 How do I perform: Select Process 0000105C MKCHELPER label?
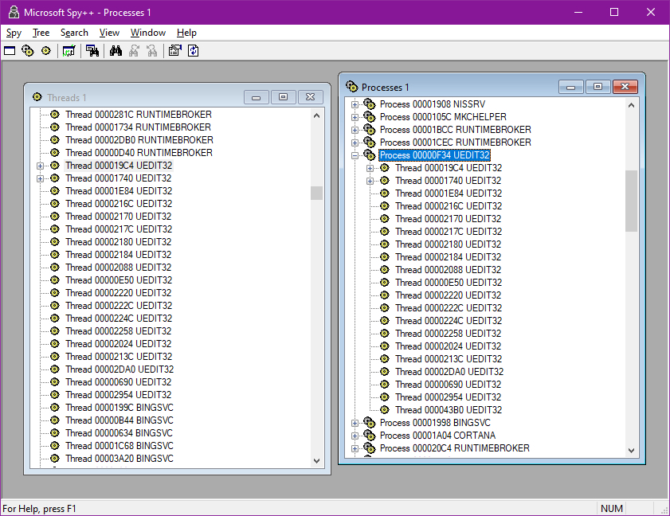coord(443,117)
